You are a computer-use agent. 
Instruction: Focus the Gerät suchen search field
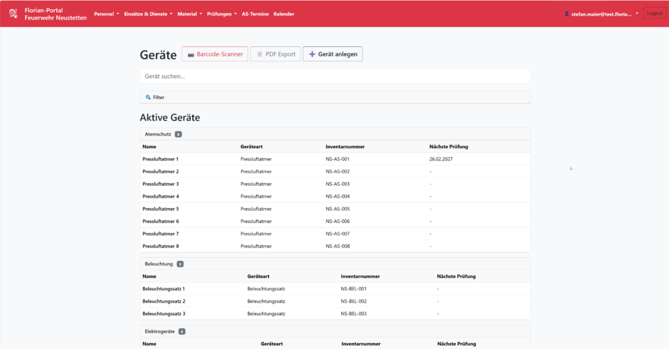[x=334, y=76]
